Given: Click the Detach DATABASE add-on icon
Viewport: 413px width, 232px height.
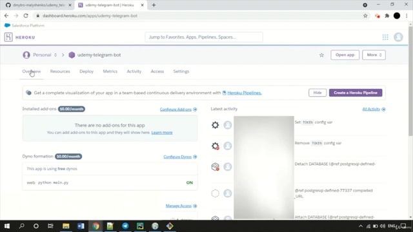Looking at the screenshot, I should [215, 166].
